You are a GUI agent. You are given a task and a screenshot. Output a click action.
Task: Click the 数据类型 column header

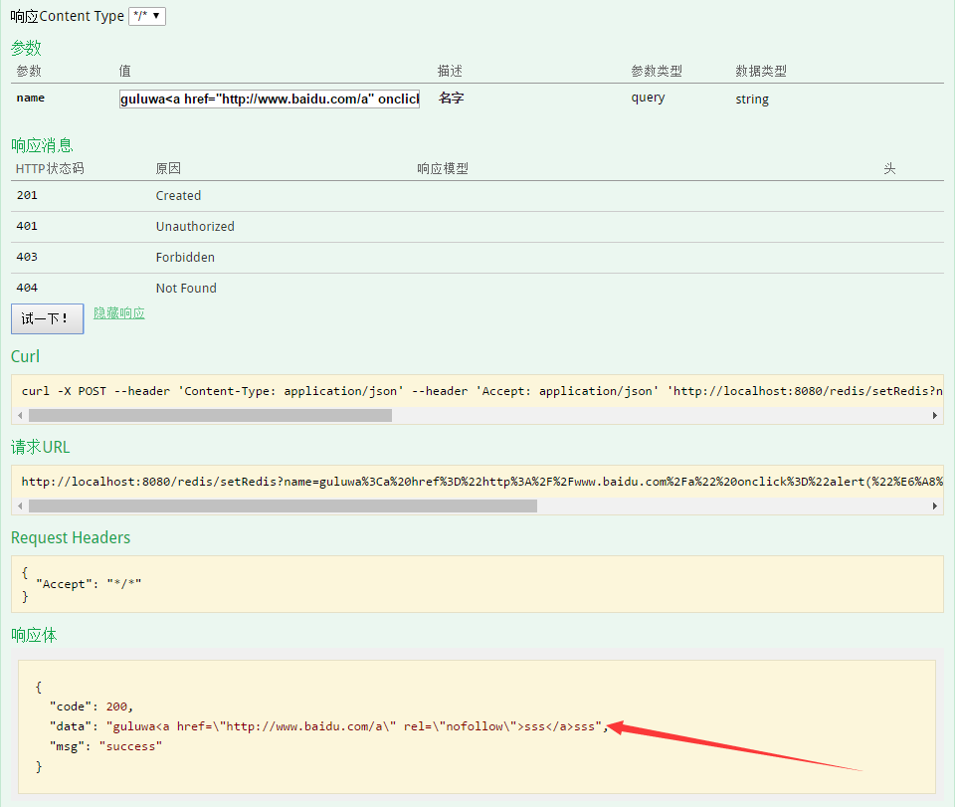[761, 71]
